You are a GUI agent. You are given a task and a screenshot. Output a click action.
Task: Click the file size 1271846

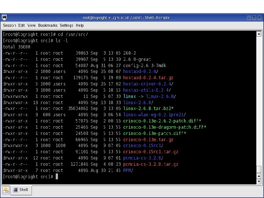79,164
